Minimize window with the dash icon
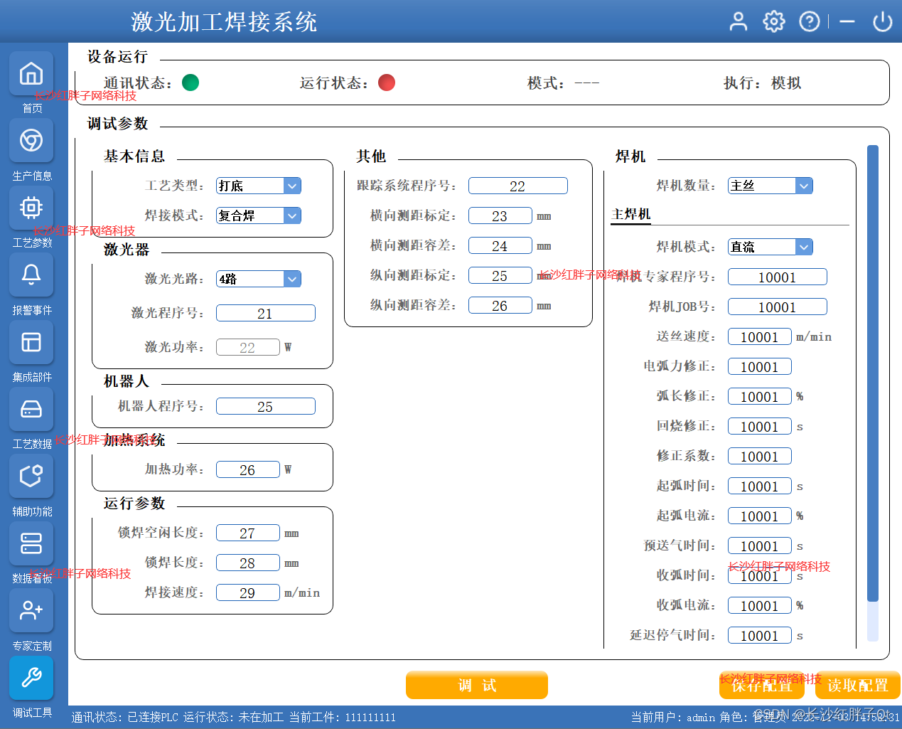This screenshot has height=729, width=902. [x=847, y=22]
